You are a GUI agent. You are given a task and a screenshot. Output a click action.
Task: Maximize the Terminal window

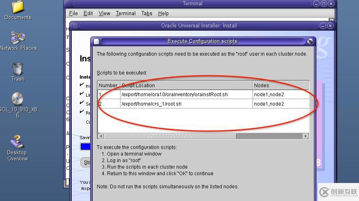coord(323,4)
